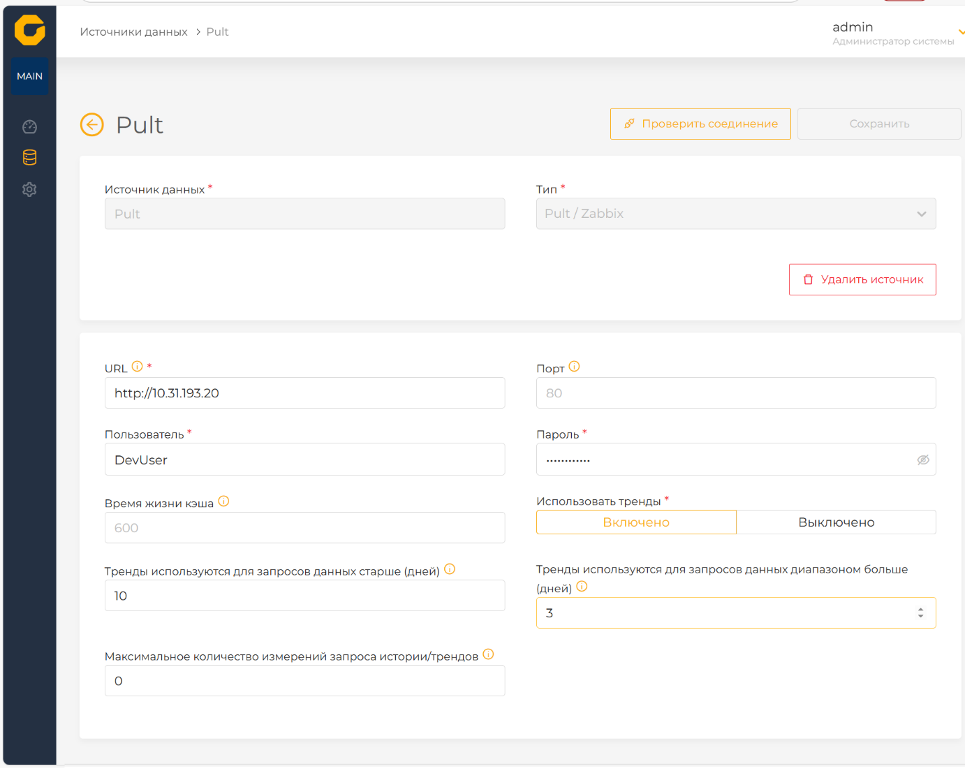This screenshot has width=965, height=771.
Task: Click the Pult page title
Action: coord(139,125)
